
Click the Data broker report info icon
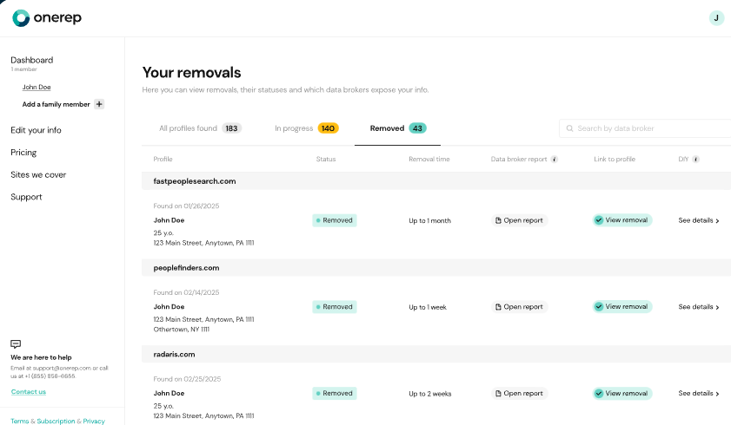555,160
